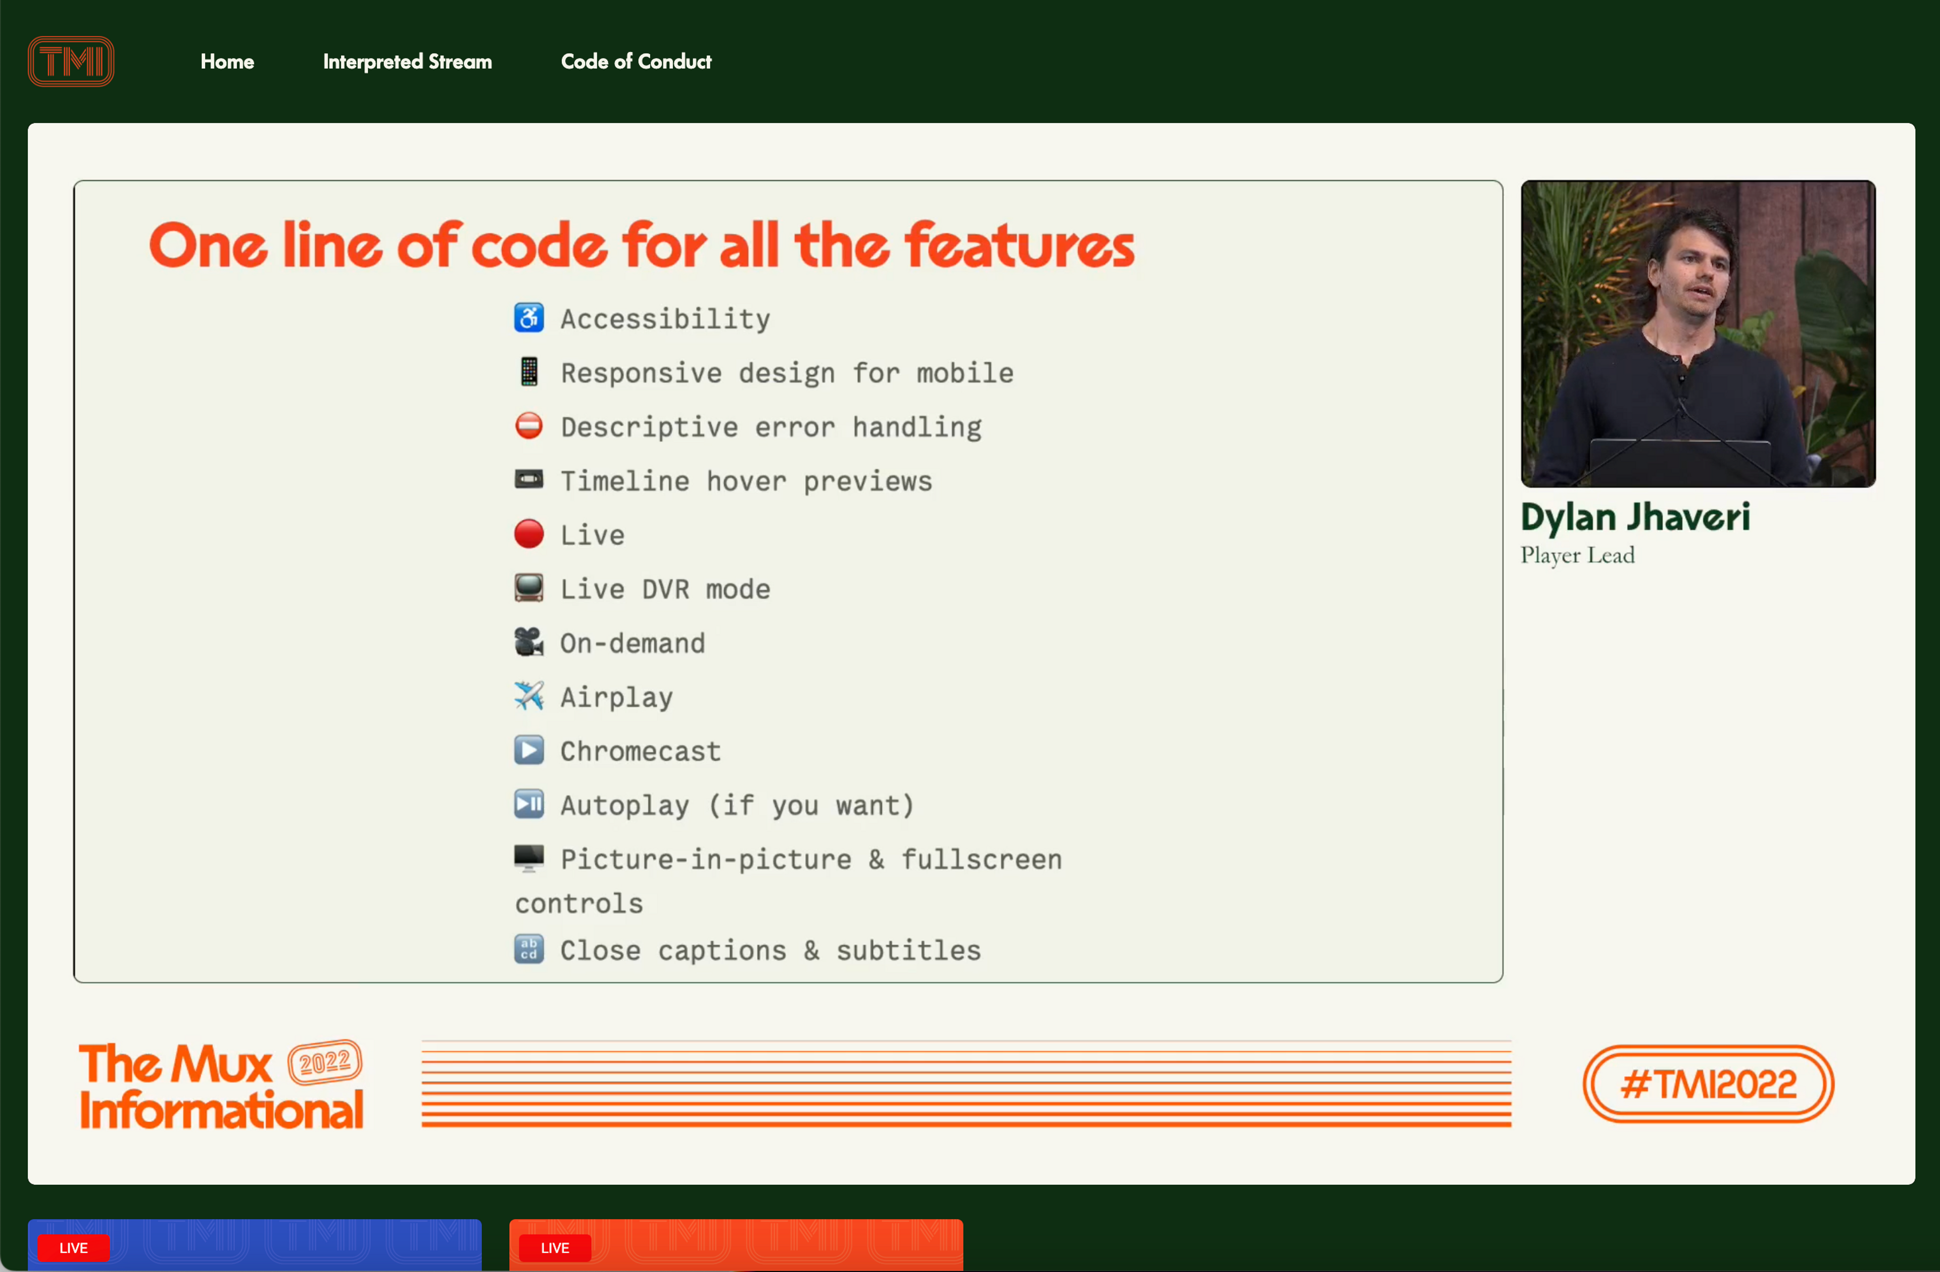The height and width of the screenshot is (1272, 1940).
Task: Click the speaker video of Dylan Jhaveri
Action: (x=1698, y=334)
